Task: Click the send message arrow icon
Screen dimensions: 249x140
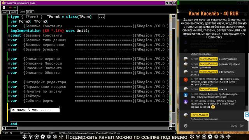Action: click(x=242, y=126)
